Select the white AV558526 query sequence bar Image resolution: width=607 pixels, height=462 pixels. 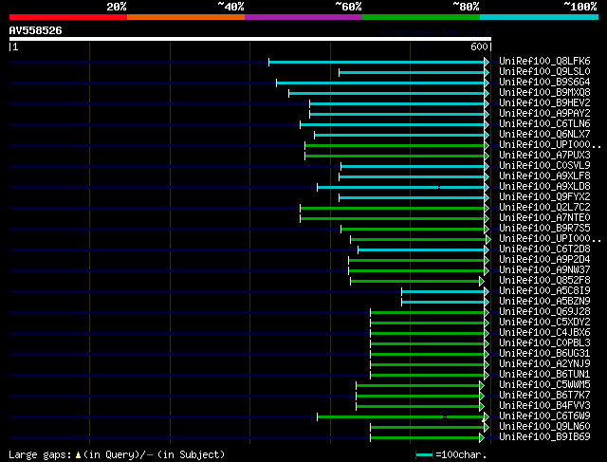tap(250, 39)
